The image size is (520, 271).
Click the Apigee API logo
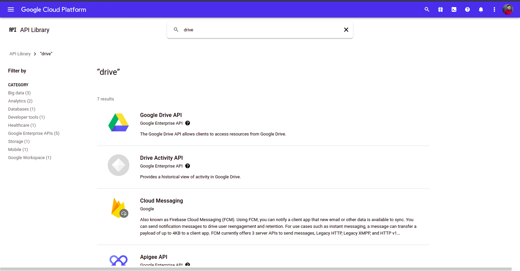pos(119,260)
